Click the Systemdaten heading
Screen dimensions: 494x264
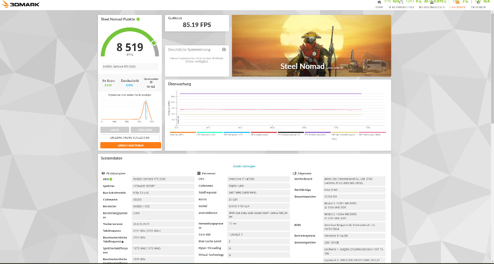click(111, 158)
